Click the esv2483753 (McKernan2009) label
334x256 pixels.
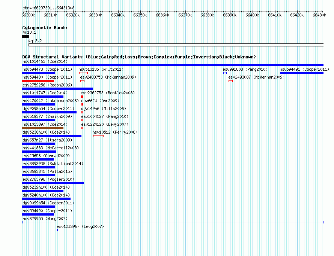click(x=108, y=77)
